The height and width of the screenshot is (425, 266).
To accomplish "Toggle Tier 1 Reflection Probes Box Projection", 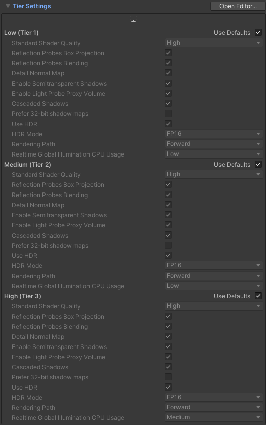I will 168,53.
